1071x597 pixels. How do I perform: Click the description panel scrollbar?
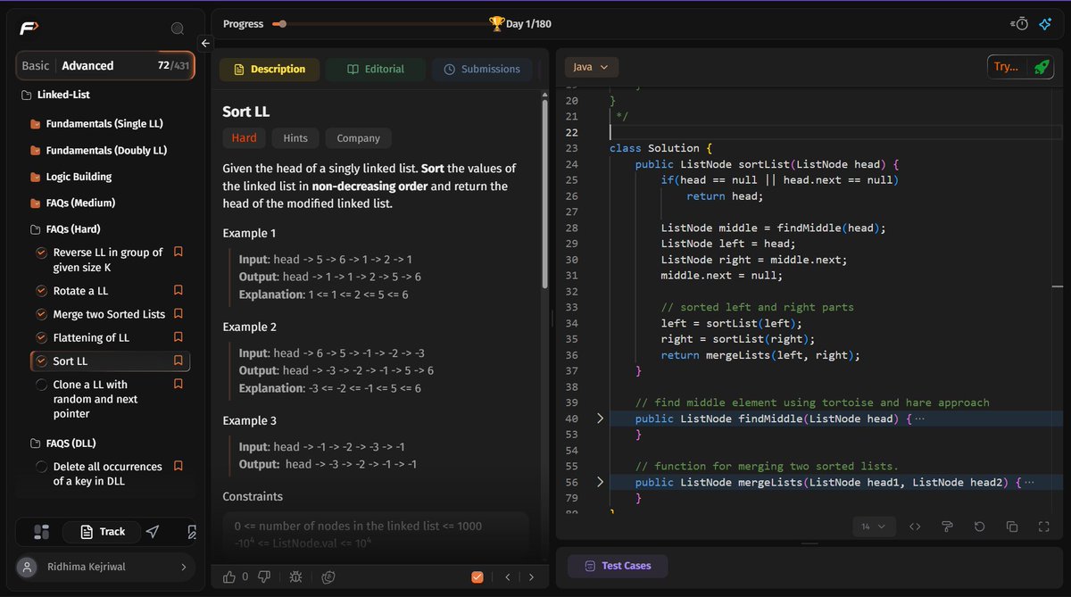[x=544, y=192]
